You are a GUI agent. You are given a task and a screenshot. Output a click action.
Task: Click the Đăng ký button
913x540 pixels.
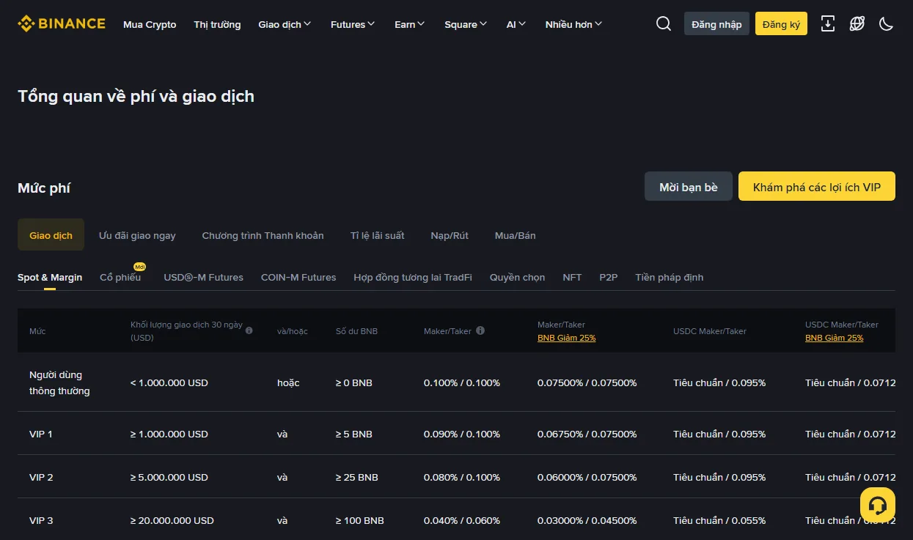coord(781,24)
